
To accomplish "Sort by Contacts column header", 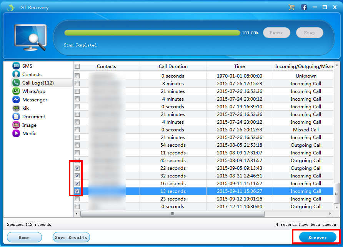I will pos(107,66).
